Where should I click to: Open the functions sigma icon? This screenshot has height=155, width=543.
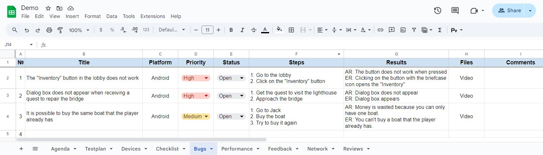(440, 30)
